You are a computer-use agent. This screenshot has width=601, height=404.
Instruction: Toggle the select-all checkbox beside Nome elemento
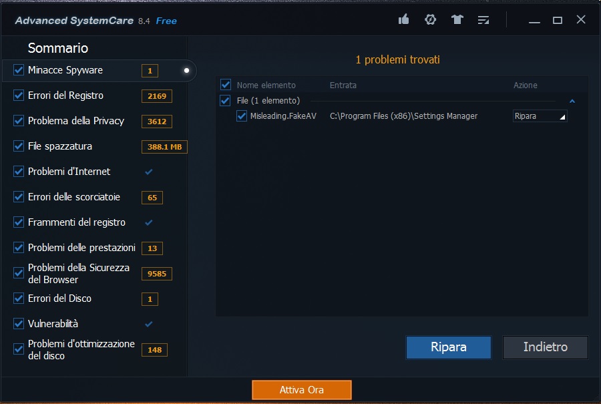(226, 85)
